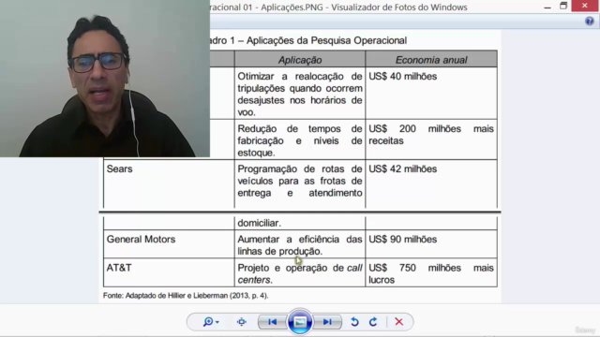
Task: Click the 'Aumentar a eficiência das linhas' cell
Action: (x=300, y=244)
